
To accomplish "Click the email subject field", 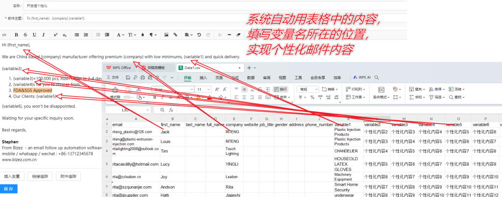I will pyautogui.click(x=215, y=18).
